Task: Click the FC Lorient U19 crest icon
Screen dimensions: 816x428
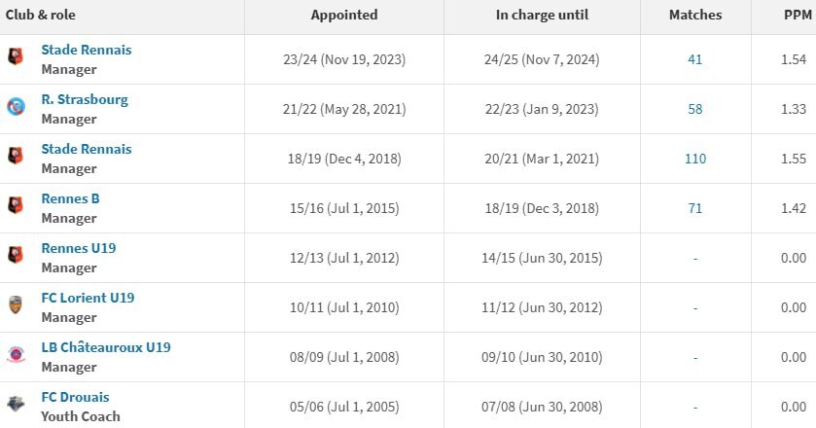Action: (16, 304)
